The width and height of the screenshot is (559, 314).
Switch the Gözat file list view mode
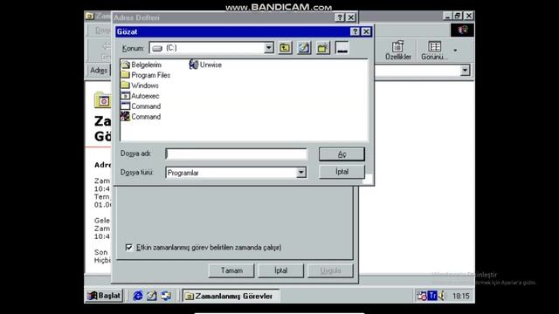(342, 48)
